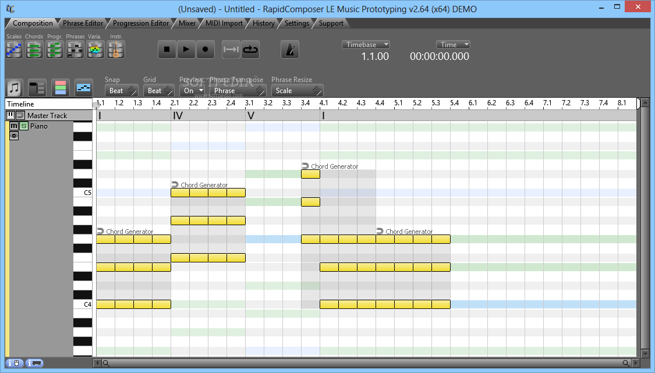Switch to the Composition tab

click(x=33, y=23)
